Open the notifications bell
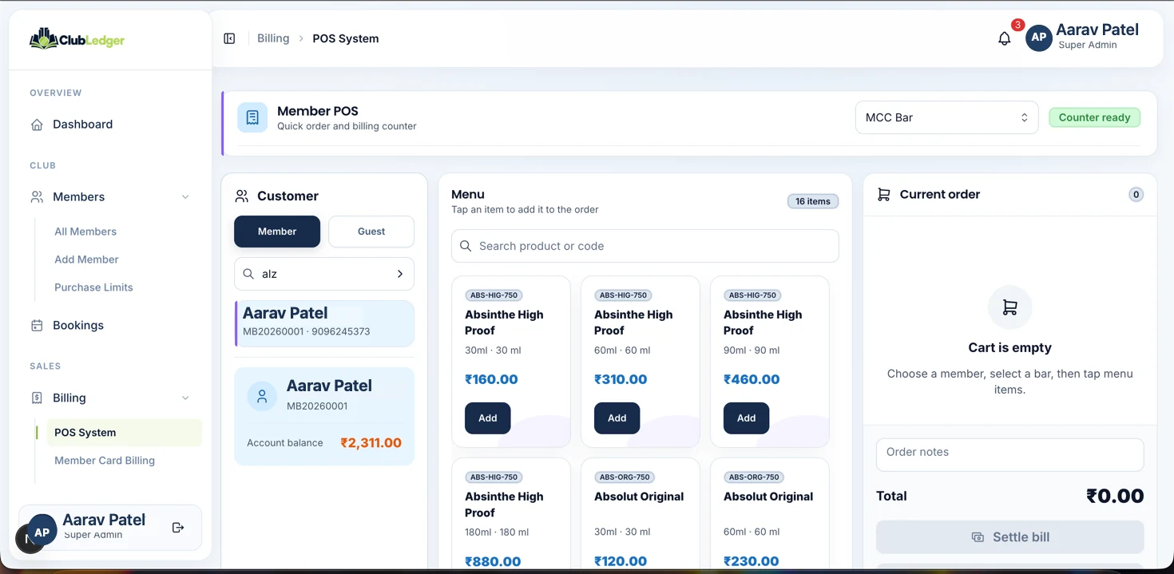This screenshot has height=574, width=1174. point(1005,38)
